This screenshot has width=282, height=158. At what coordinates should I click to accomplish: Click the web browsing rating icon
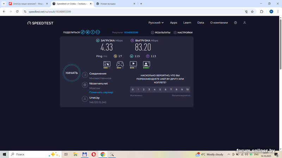coord(107,65)
